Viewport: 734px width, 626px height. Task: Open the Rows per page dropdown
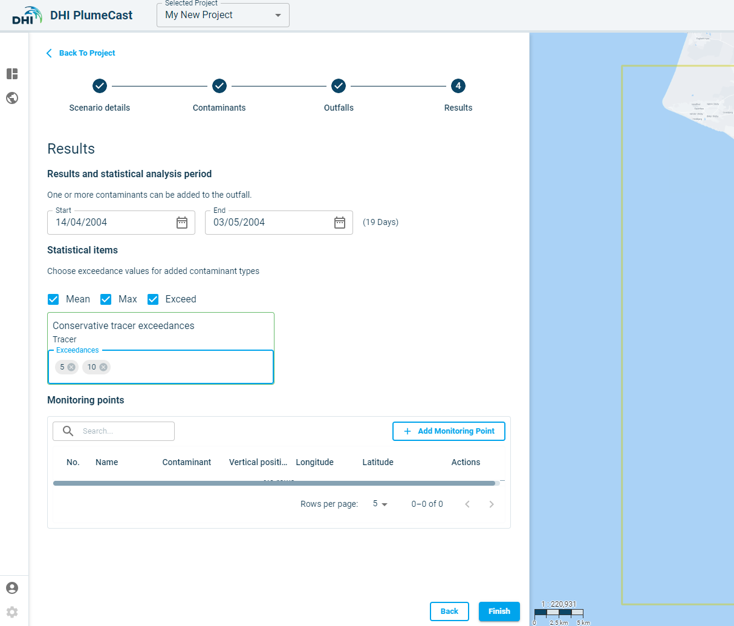click(x=380, y=504)
